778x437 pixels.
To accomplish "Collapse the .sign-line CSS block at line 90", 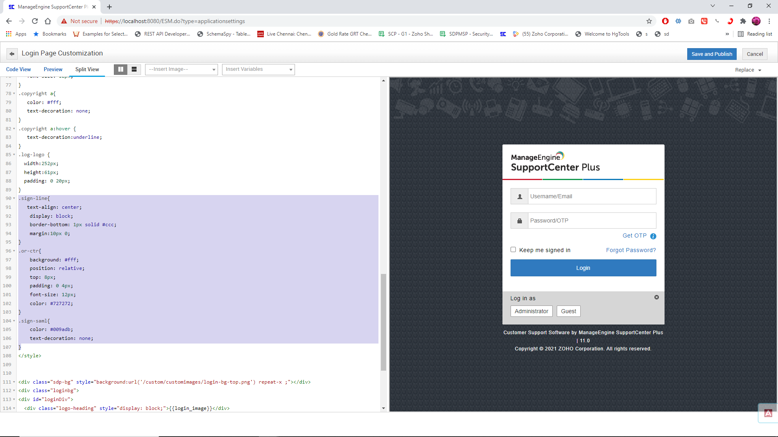I will click(14, 199).
